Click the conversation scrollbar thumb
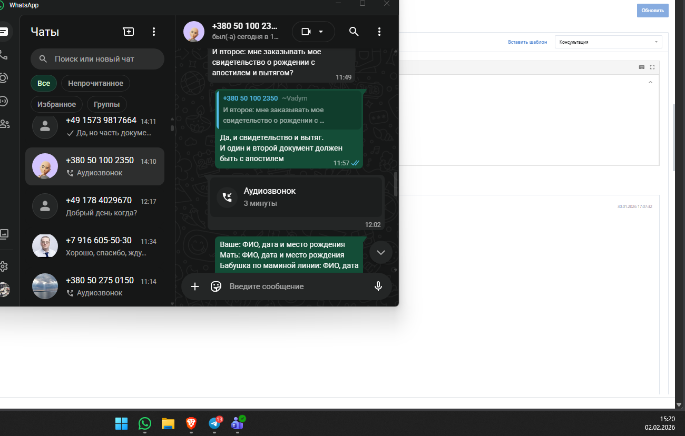 (396, 184)
